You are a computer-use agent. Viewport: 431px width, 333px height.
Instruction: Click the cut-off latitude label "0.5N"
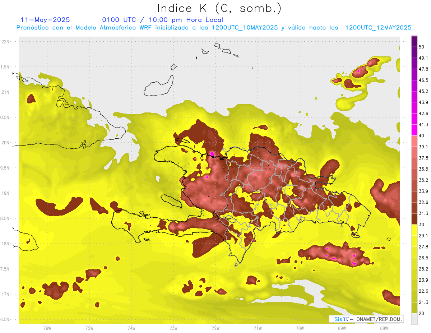click(5, 117)
